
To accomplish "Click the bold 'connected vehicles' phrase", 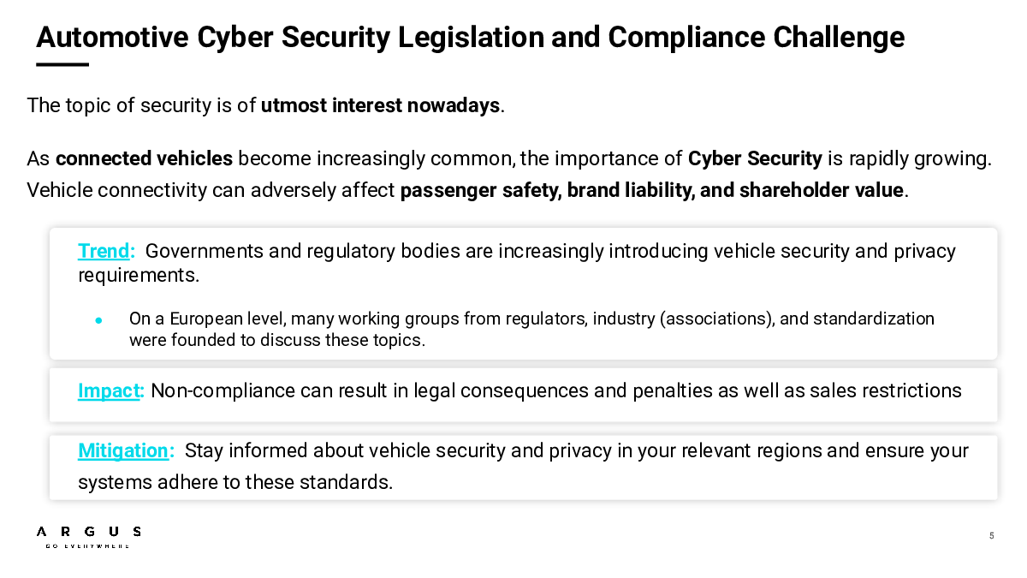I will [144, 158].
